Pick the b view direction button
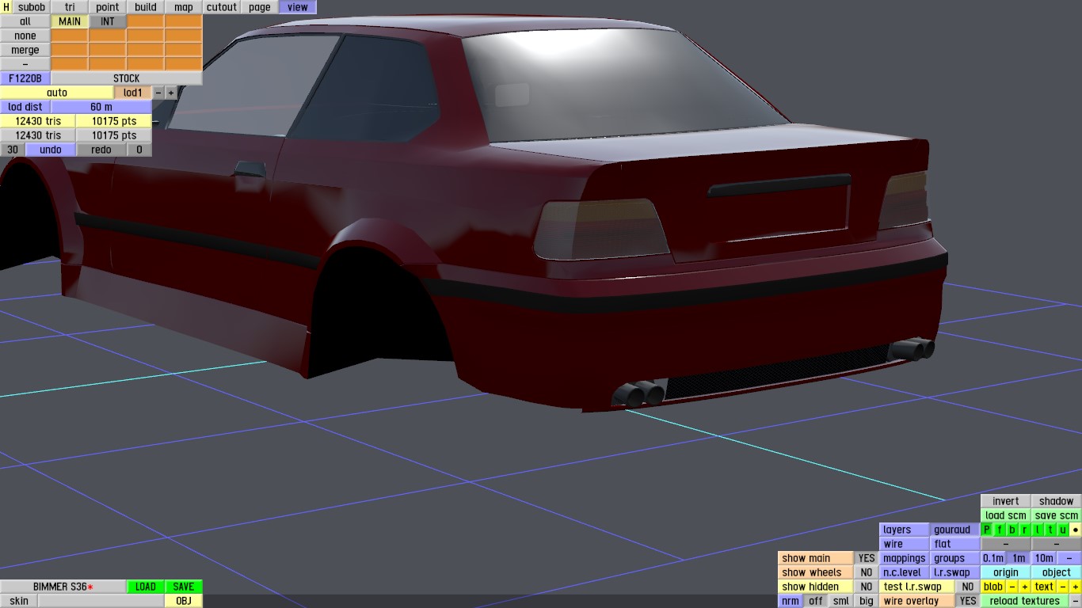Image resolution: width=1082 pixels, height=608 pixels. [x=1012, y=530]
